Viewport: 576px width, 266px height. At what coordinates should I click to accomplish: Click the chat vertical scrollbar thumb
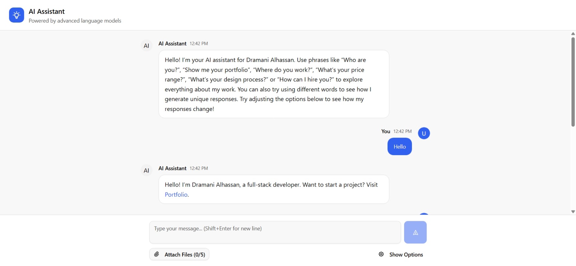[573, 82]
